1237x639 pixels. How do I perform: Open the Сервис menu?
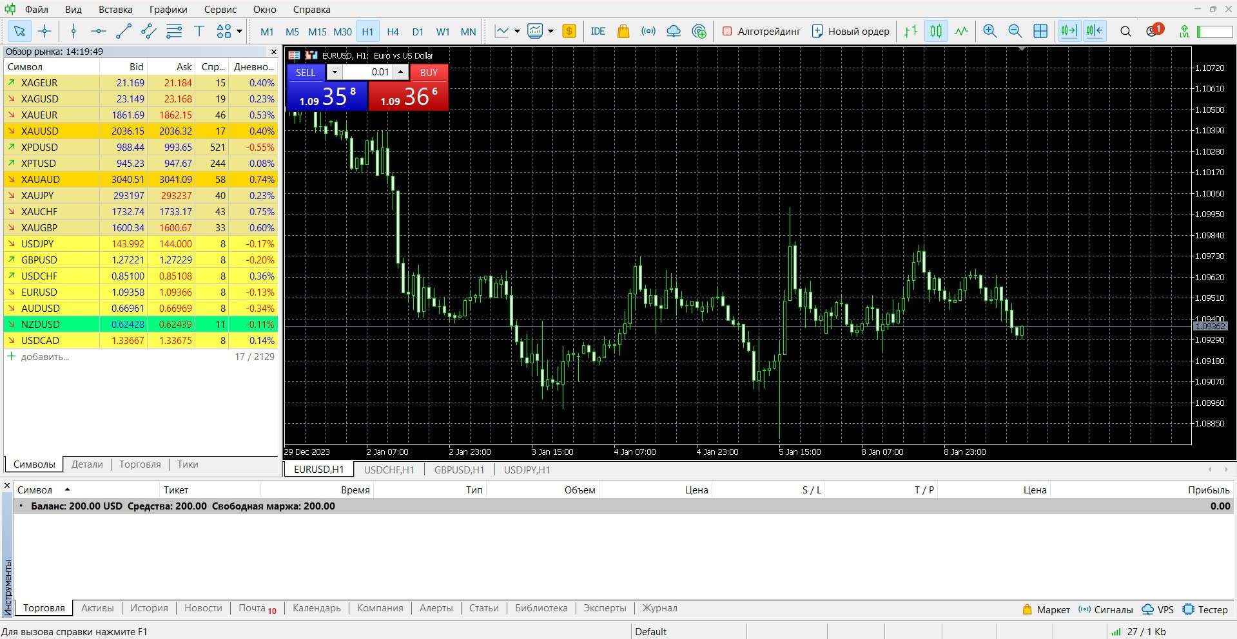click(x=220, y=10)
